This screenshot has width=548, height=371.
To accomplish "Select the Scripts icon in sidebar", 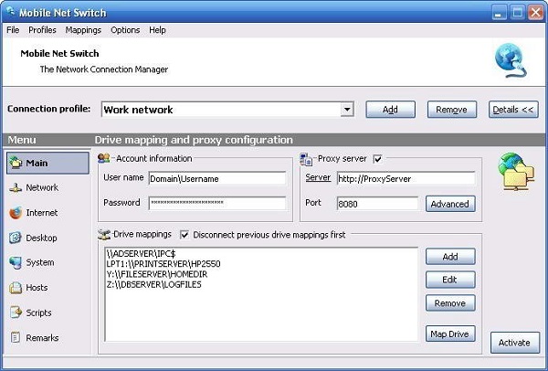I will pyautogui.click(x=16, y=313).
